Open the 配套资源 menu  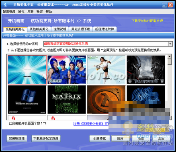coord(9,12)
